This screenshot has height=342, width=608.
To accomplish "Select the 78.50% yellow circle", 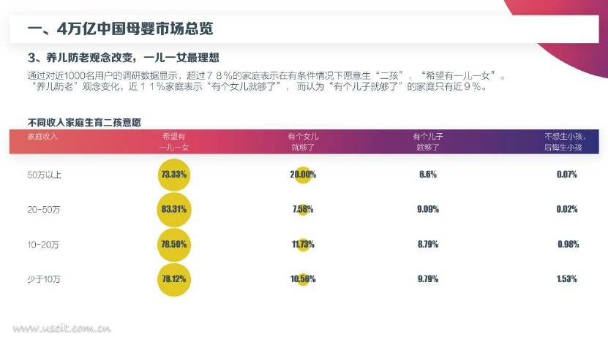I will pos(173,244).
